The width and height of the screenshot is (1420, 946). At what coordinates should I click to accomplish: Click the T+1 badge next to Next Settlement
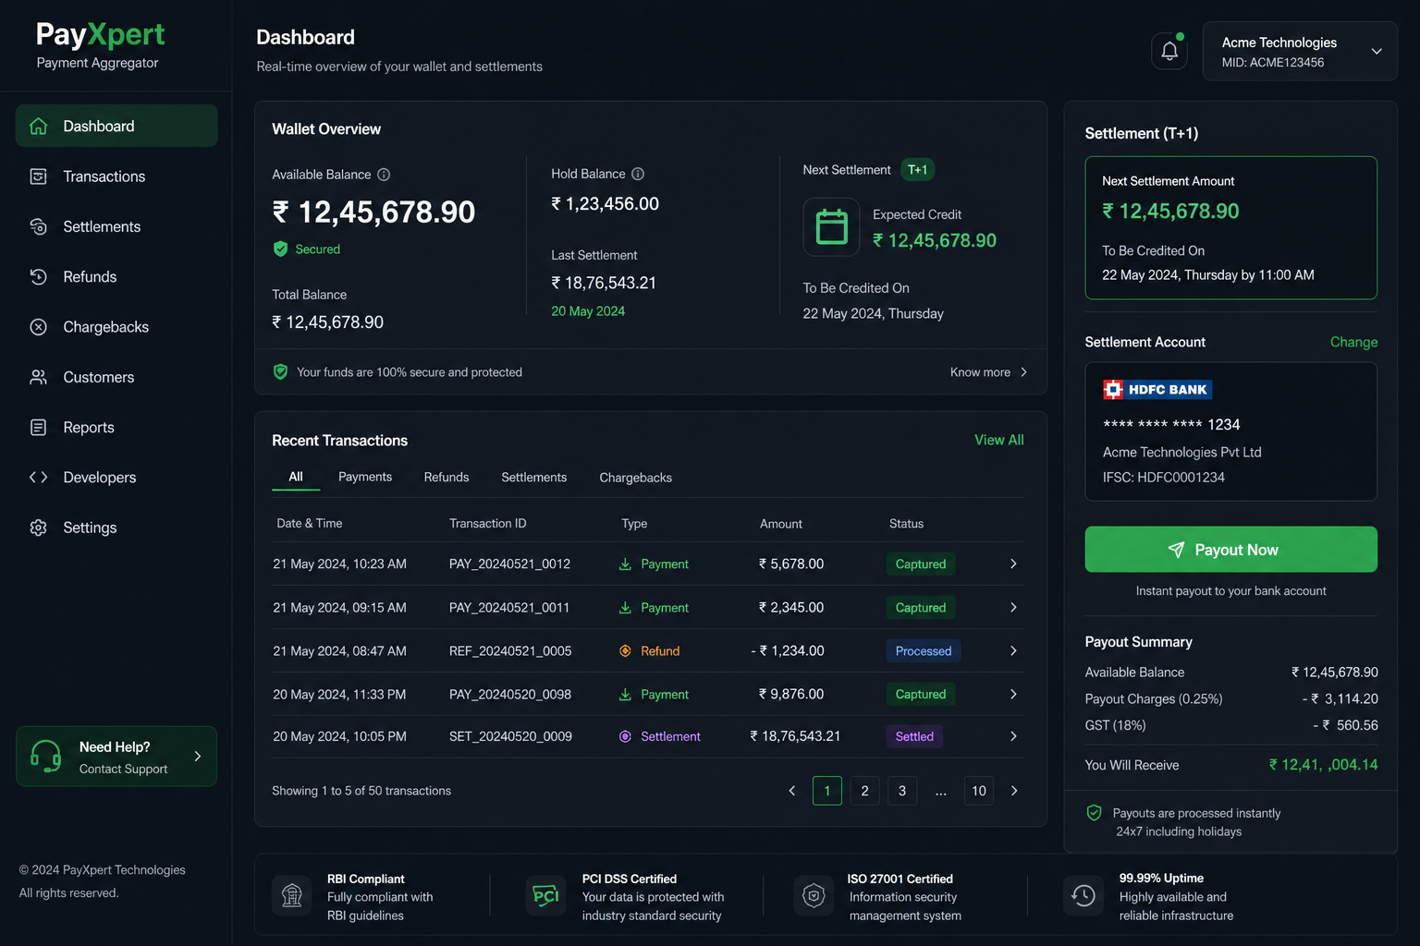tap(917, 170)
